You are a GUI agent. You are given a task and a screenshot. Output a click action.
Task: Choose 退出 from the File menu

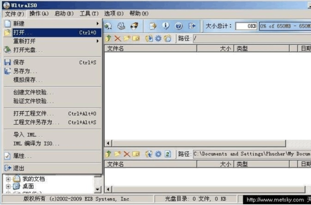(53, 168)
